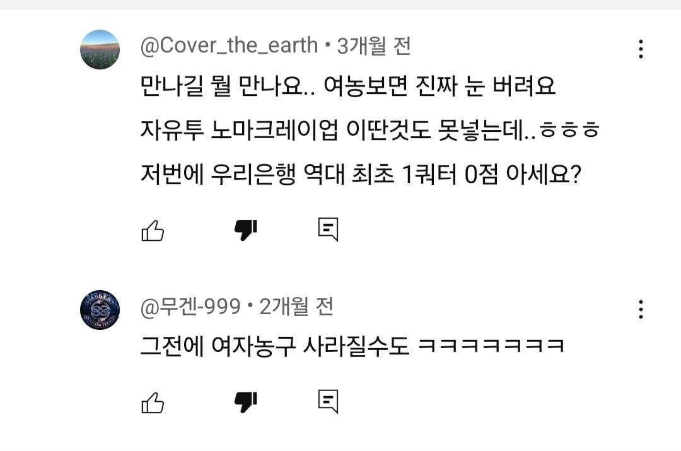Visit the @Cover_the_earth channel username
This screenshot has width=681, height=451.
[230, 45]
